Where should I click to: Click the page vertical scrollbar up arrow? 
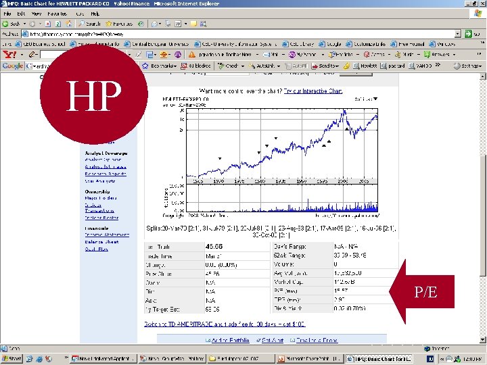[483, 76]
